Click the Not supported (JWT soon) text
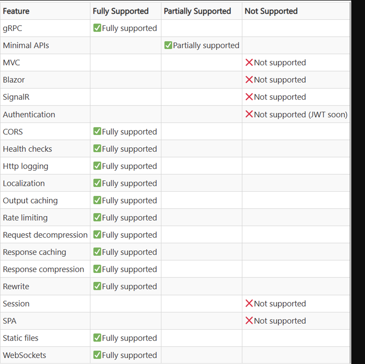Image resolution: width=365 pixels, height=364 pixels. (x=301, y=115)
